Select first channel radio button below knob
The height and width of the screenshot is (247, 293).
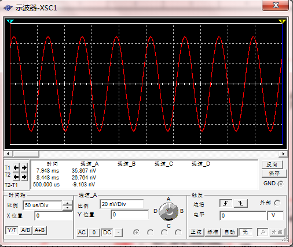click(x=136, y=233)
